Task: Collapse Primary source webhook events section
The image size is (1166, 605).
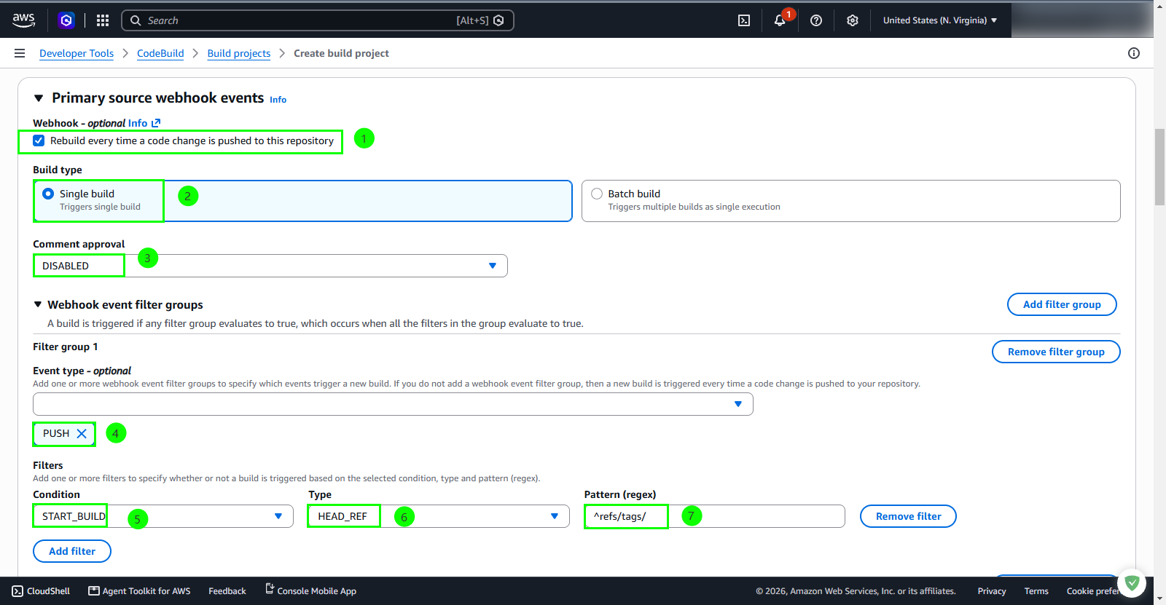Action: coord(39,98)
